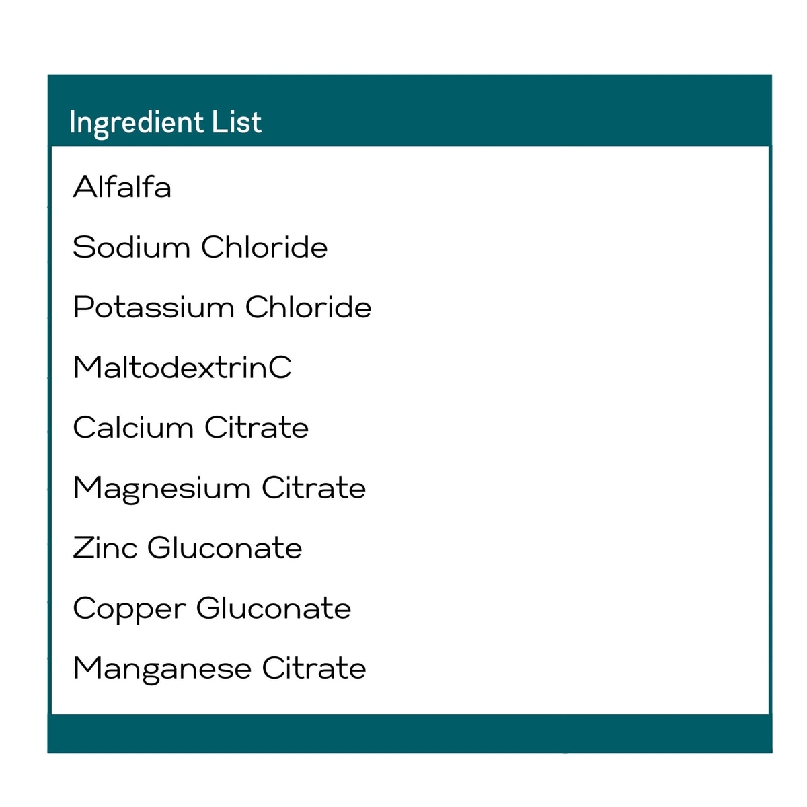
Task: Click "Gluconate" next to Zinc
Action: tap(225, 548)
